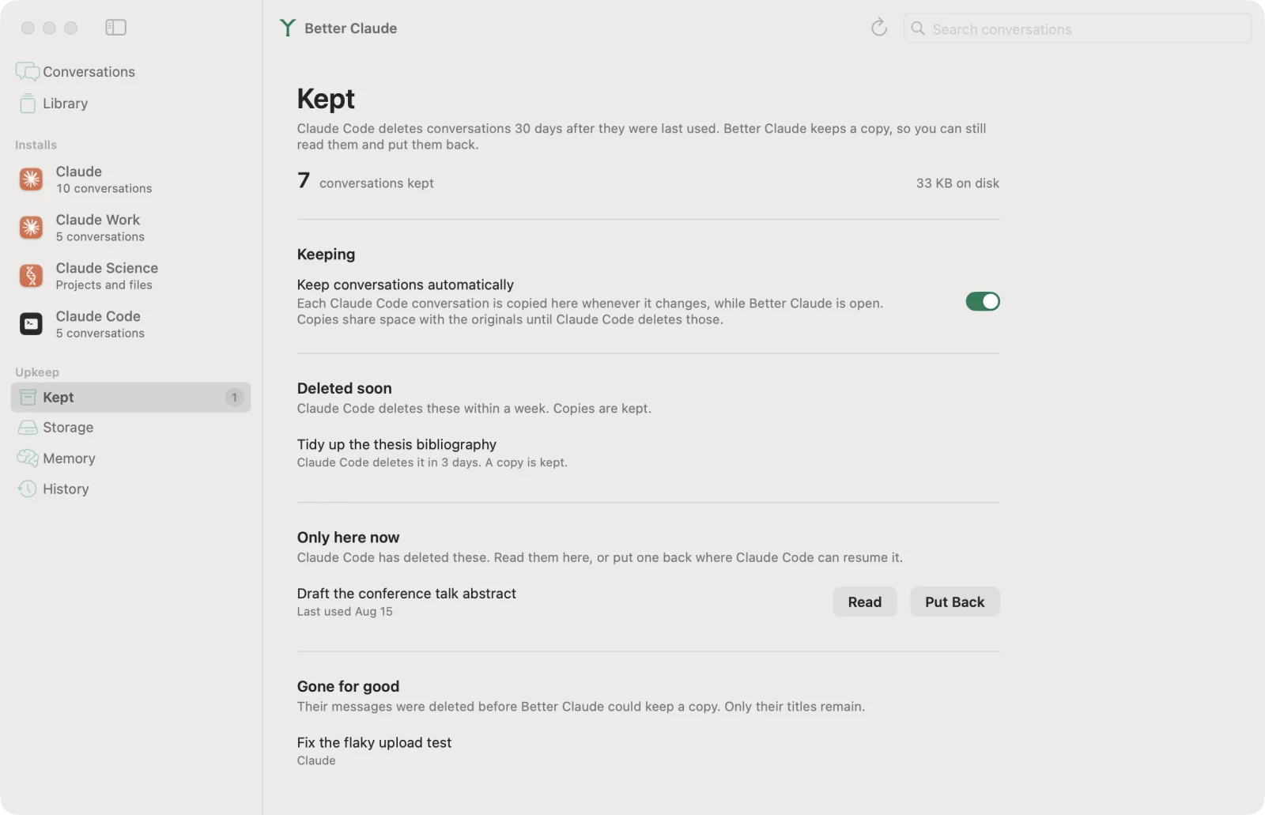This screenshot has width=1265, height=815.
Task: Open the Library section
Action: pyautogui.click(x=131, y=104)
